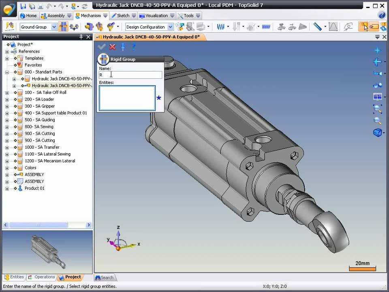The image size is (389, 292).
Task: Click the curve graph icon in ribbon
Action: tap(333, 27)
